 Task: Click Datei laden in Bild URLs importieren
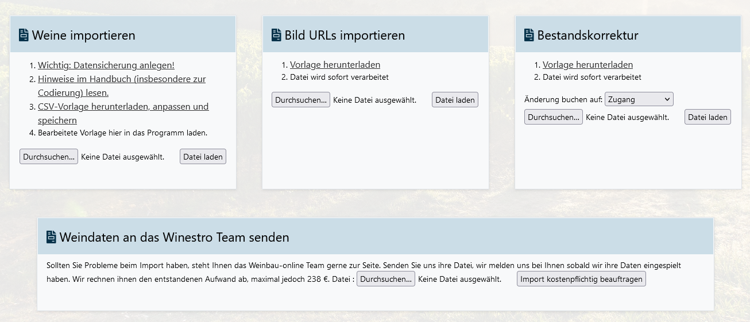455,100
